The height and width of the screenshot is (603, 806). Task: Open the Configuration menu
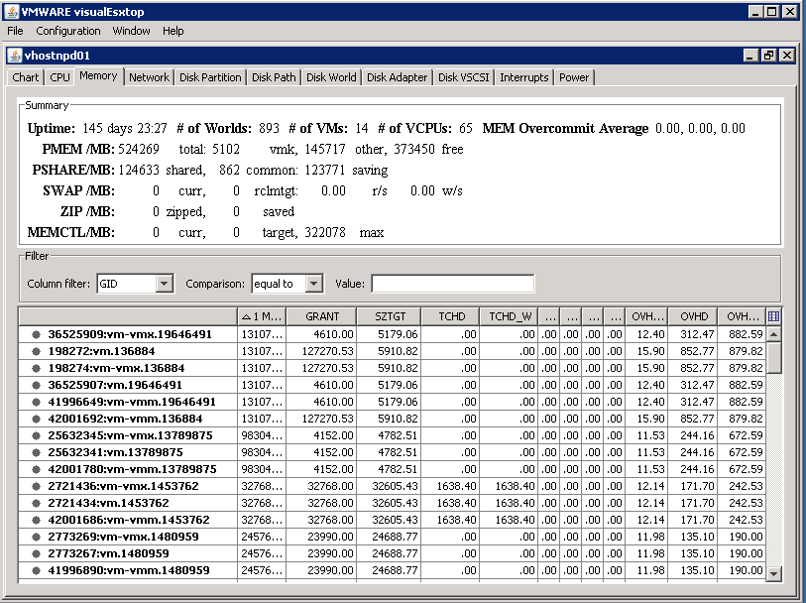[67, 31]
